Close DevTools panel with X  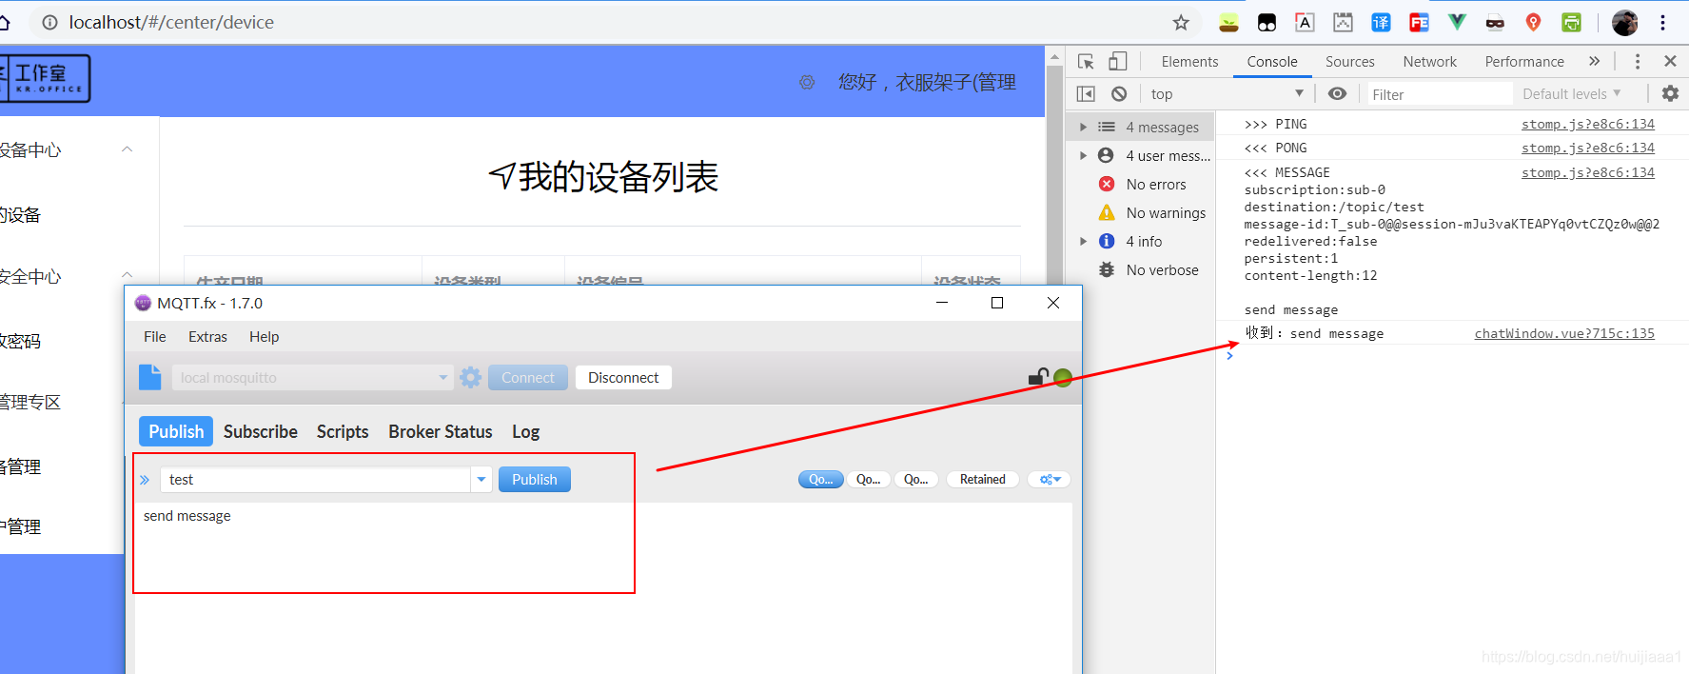tap(1670, 61)
